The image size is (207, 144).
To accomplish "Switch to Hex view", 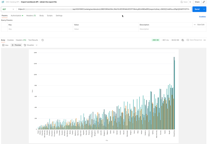I will (x=5, y=45).
